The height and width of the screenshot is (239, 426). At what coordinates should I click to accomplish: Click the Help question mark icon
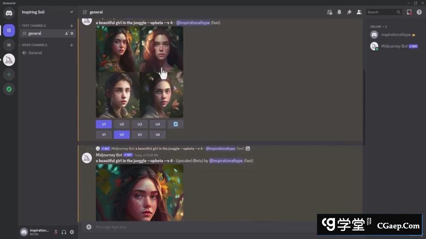[419, 12]
